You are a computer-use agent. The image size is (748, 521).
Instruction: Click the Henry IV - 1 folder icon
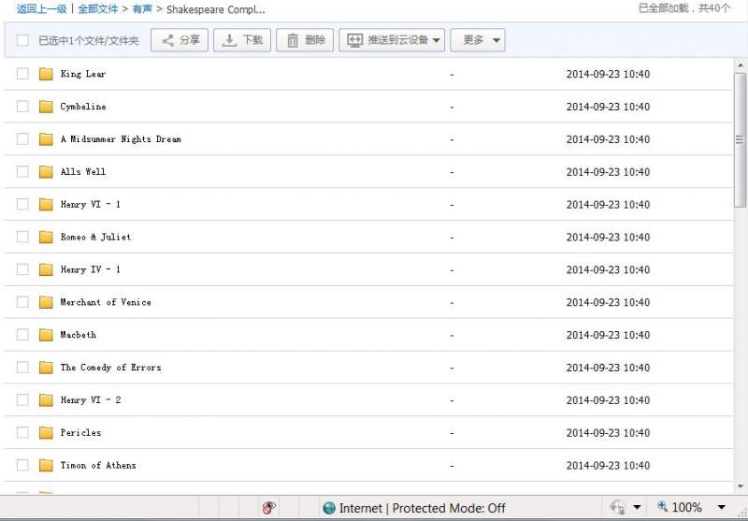[46, 269]
